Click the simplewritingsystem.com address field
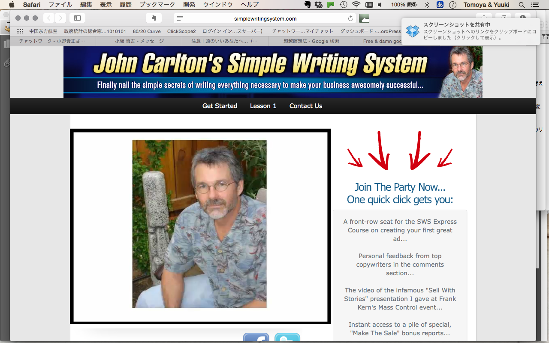This screenshot has height=343, width=549. pos(265,18)
